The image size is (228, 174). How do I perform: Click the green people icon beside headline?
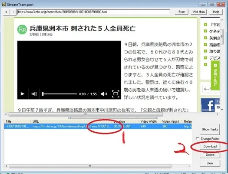(x=22, y=30)
